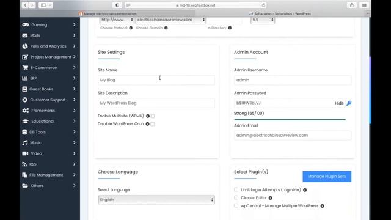
Task: Click info icon beside wpCentral plugin
Action: click(322, 206)
